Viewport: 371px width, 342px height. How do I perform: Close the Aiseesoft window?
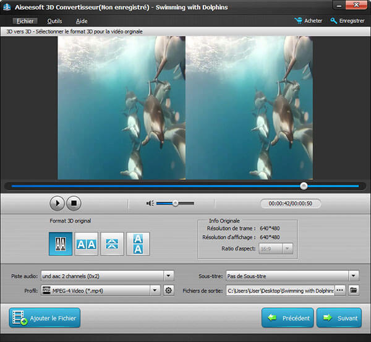click(357, 5)
